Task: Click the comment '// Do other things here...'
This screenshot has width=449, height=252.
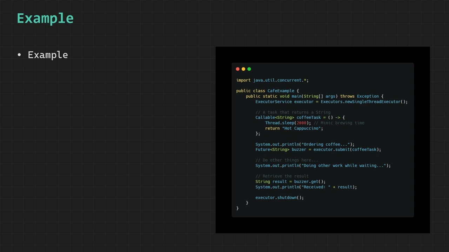Action: (287, 160)
